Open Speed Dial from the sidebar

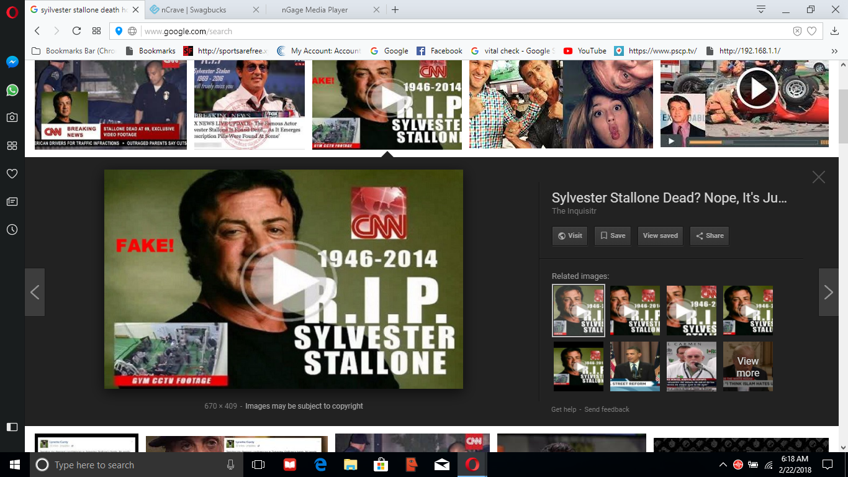[12, 145]
